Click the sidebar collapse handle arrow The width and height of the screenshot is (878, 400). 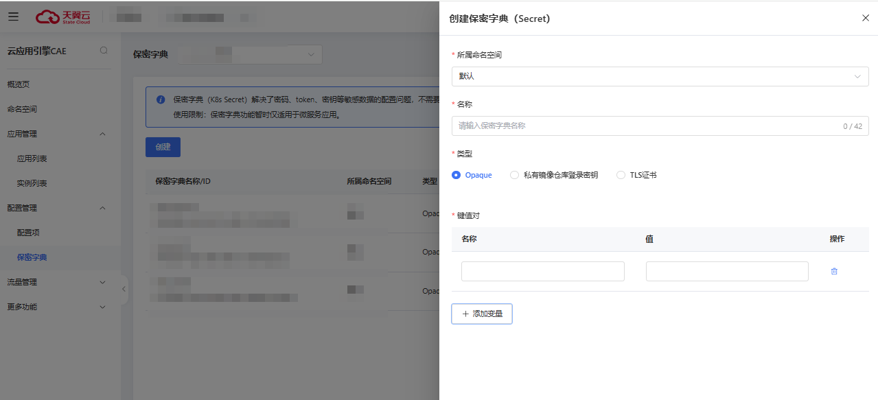[124, 289]
